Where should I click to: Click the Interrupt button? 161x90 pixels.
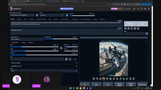coord(130,24)
